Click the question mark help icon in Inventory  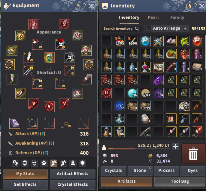coord(195,6)
